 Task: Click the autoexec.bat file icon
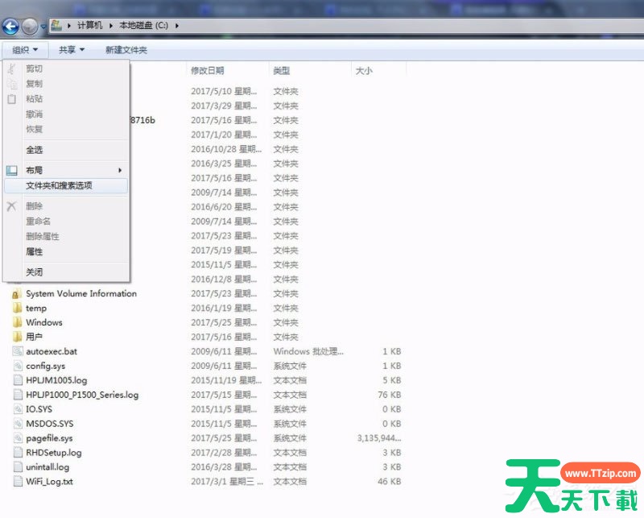click(18, 351)
